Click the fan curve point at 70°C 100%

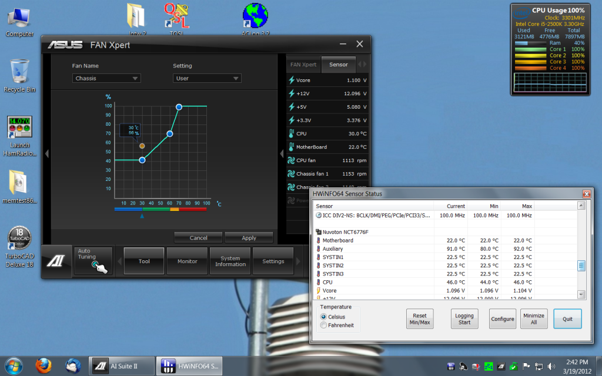click(x=179, y=107)
